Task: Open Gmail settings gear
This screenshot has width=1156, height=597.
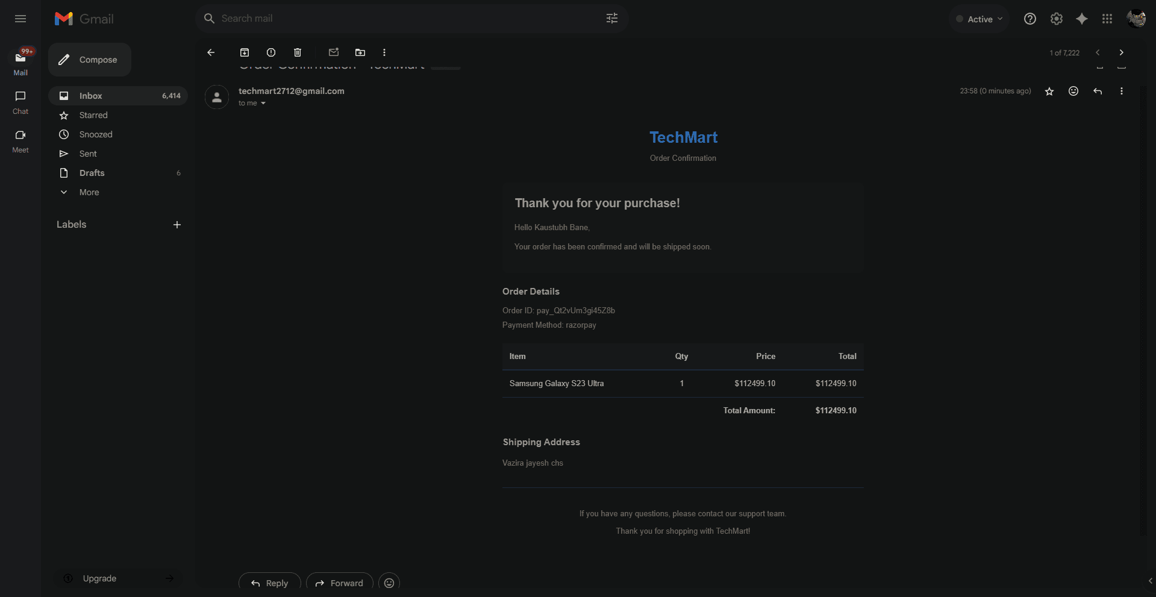Action: pos(1055,19)
